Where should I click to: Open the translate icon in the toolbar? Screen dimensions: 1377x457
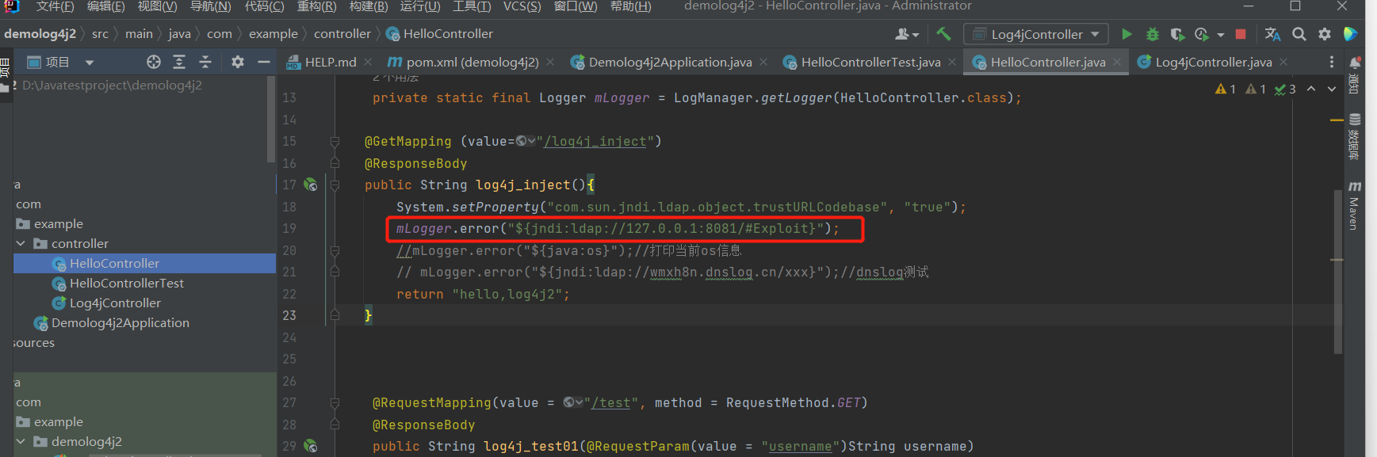point(1272,34)
